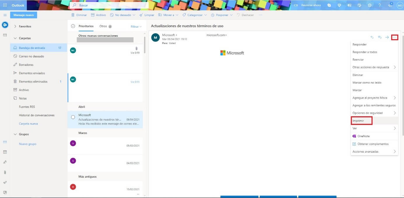This screenshot has height=198, width=404.
Task: Click the Mensaje nuevo button
Action: [x=24, y=15]
